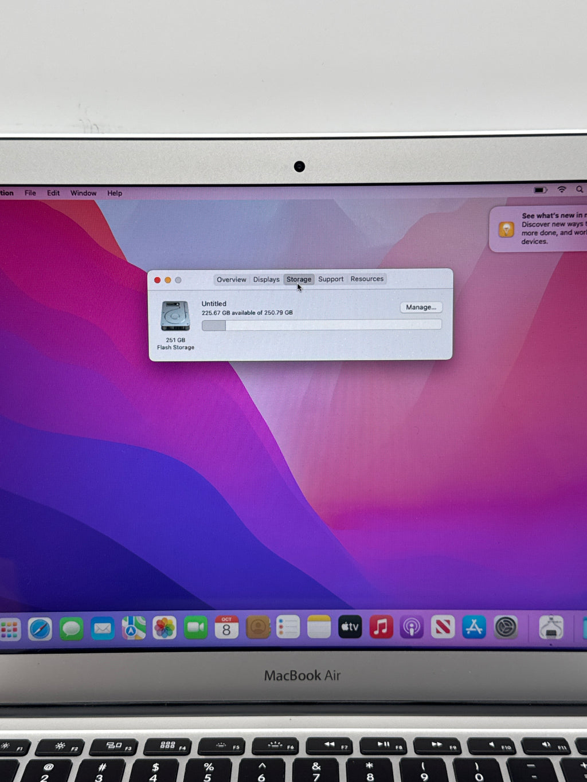Click the "See what's new" notification
Viewport: 587px width, 782px height.
[539, 229]
